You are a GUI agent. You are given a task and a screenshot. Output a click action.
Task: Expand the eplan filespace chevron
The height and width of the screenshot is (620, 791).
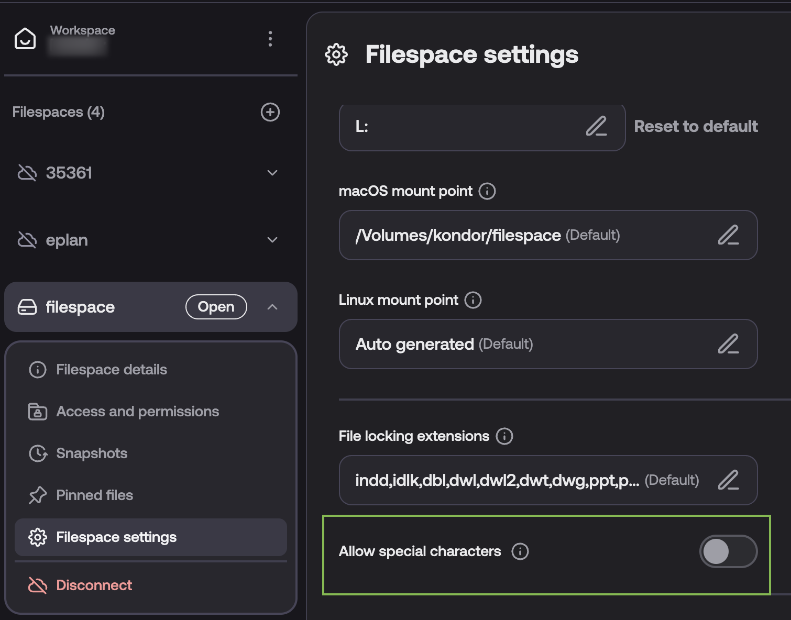click(272, 240)
